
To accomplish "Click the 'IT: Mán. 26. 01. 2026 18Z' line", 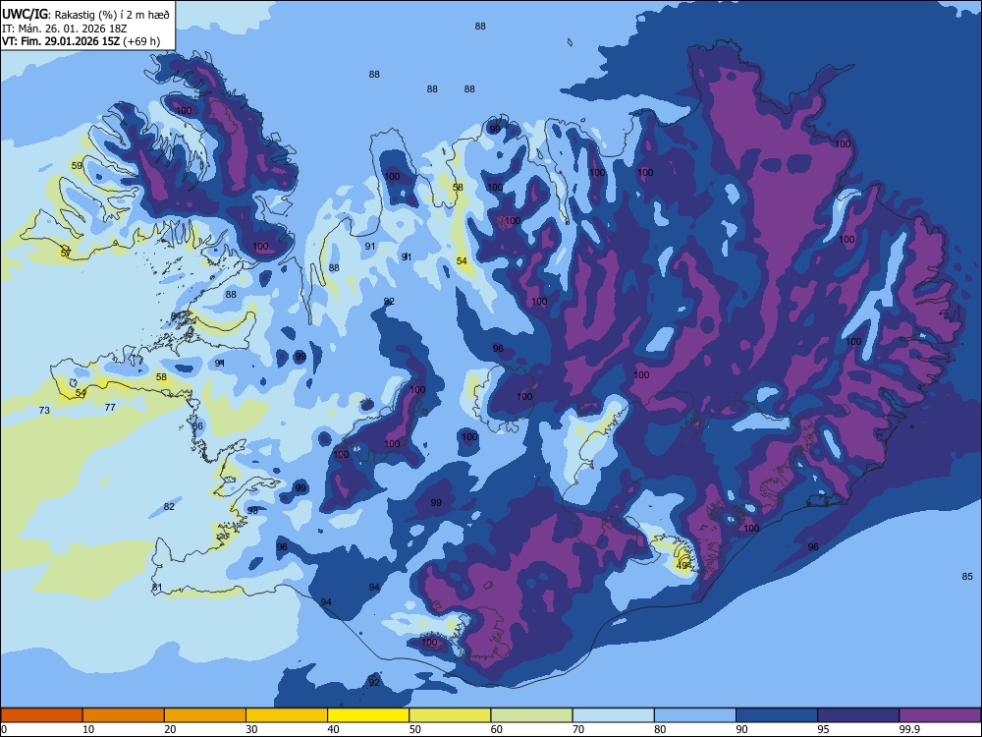I will click(65, 28).
